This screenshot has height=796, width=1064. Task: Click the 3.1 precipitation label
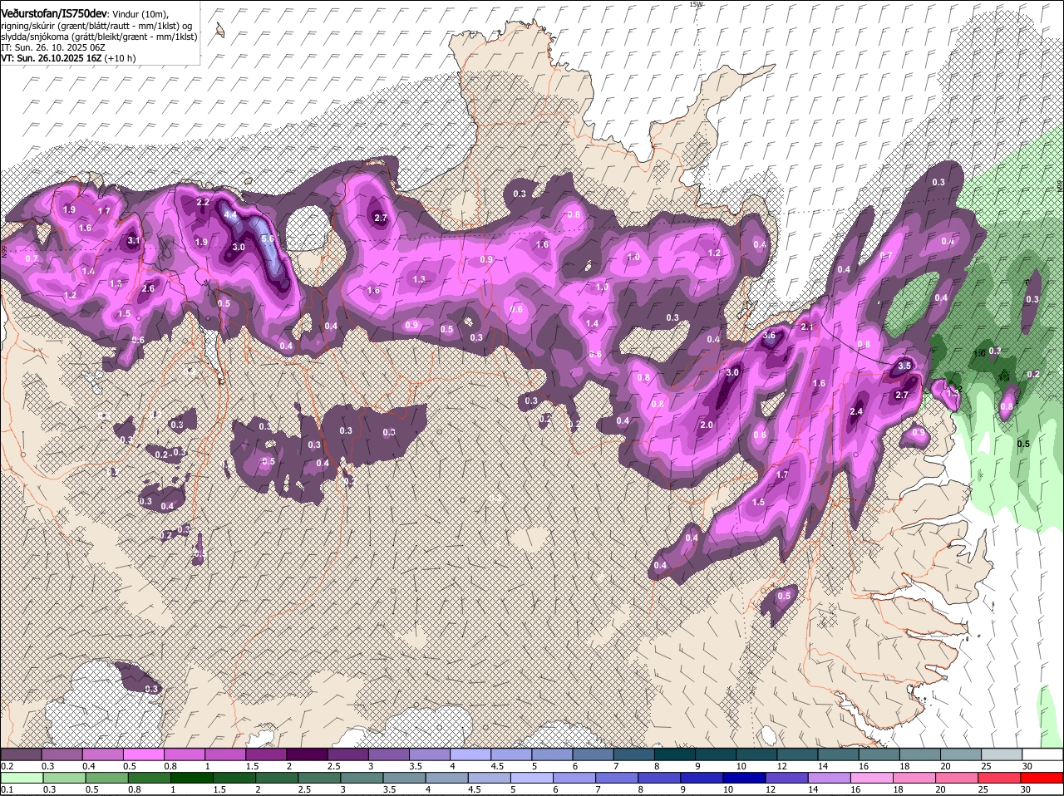click(x=133, y=241)
